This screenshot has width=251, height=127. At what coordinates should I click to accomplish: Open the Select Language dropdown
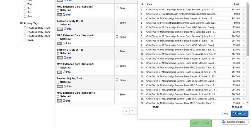(x=235, y=122)
